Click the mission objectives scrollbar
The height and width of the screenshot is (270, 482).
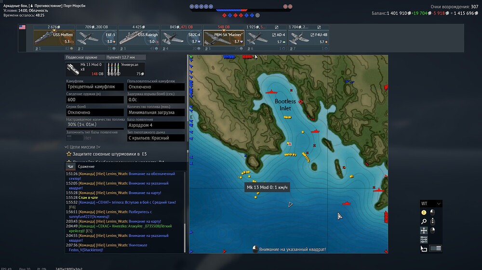click(187, 151)
